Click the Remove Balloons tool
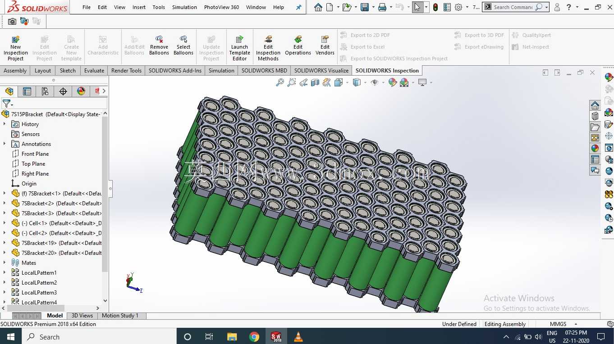The width and height of the screenshot is (614, 344). pos(159,45)
